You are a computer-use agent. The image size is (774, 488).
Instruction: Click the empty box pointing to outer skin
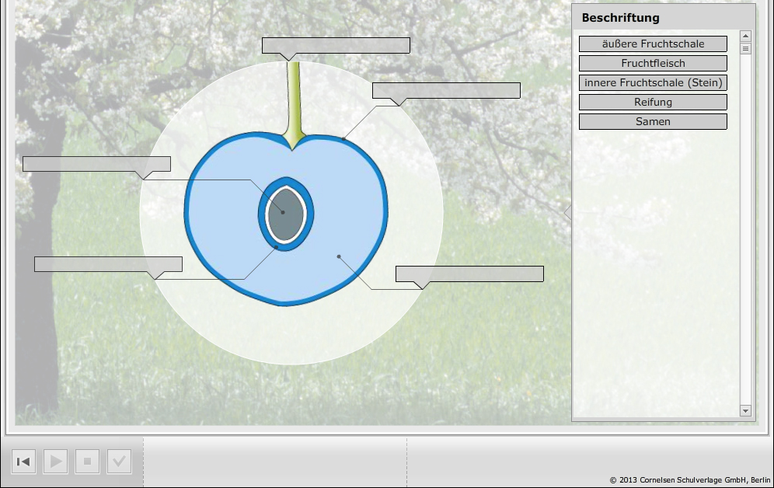tap(446, 91)
